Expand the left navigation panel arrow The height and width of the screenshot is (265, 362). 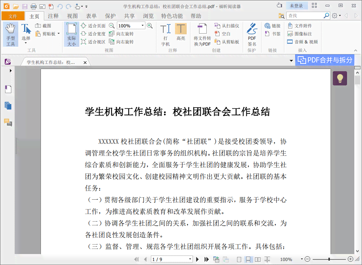[10, 70]
